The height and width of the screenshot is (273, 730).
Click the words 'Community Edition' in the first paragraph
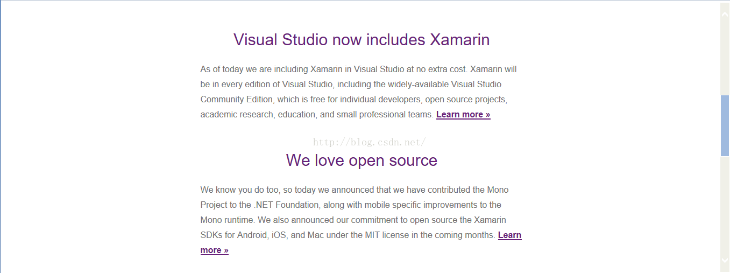236,100
